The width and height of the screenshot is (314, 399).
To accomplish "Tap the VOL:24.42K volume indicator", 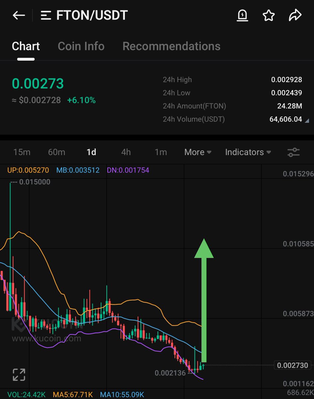I will pos(27,395).
